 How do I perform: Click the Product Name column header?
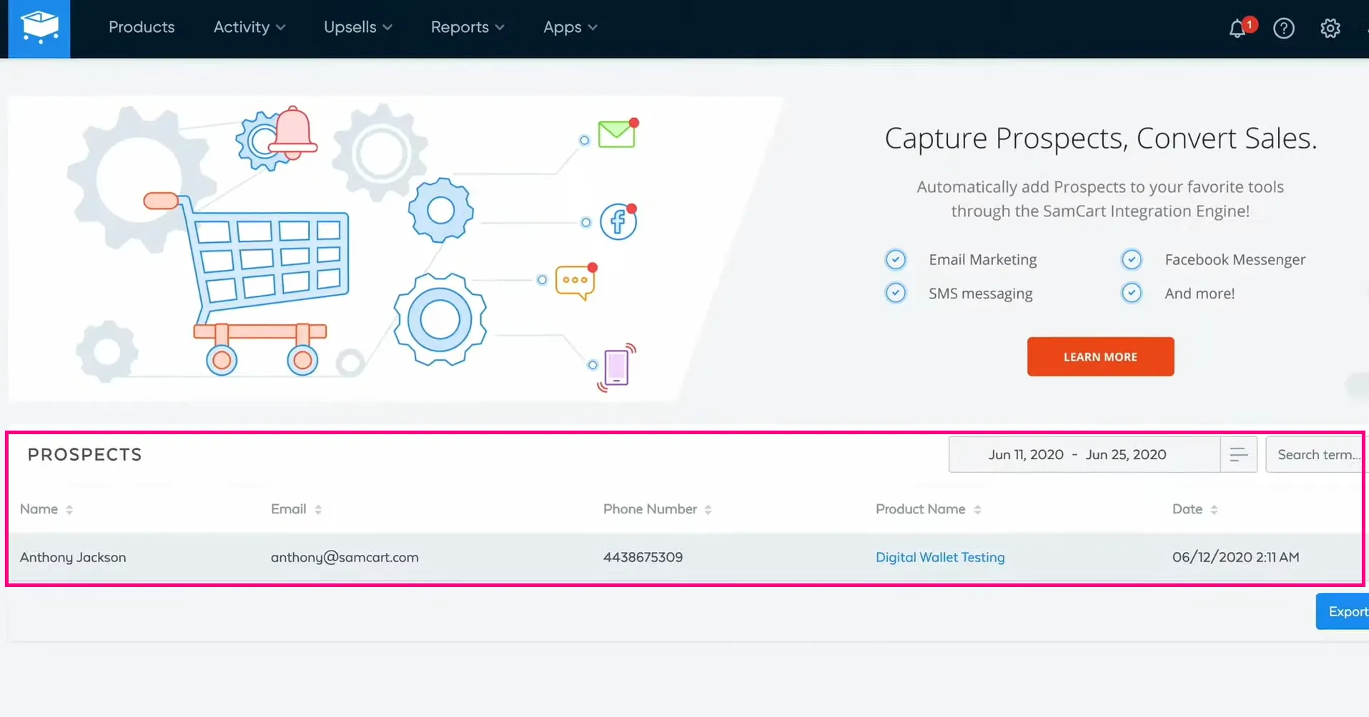click(921, 509)
